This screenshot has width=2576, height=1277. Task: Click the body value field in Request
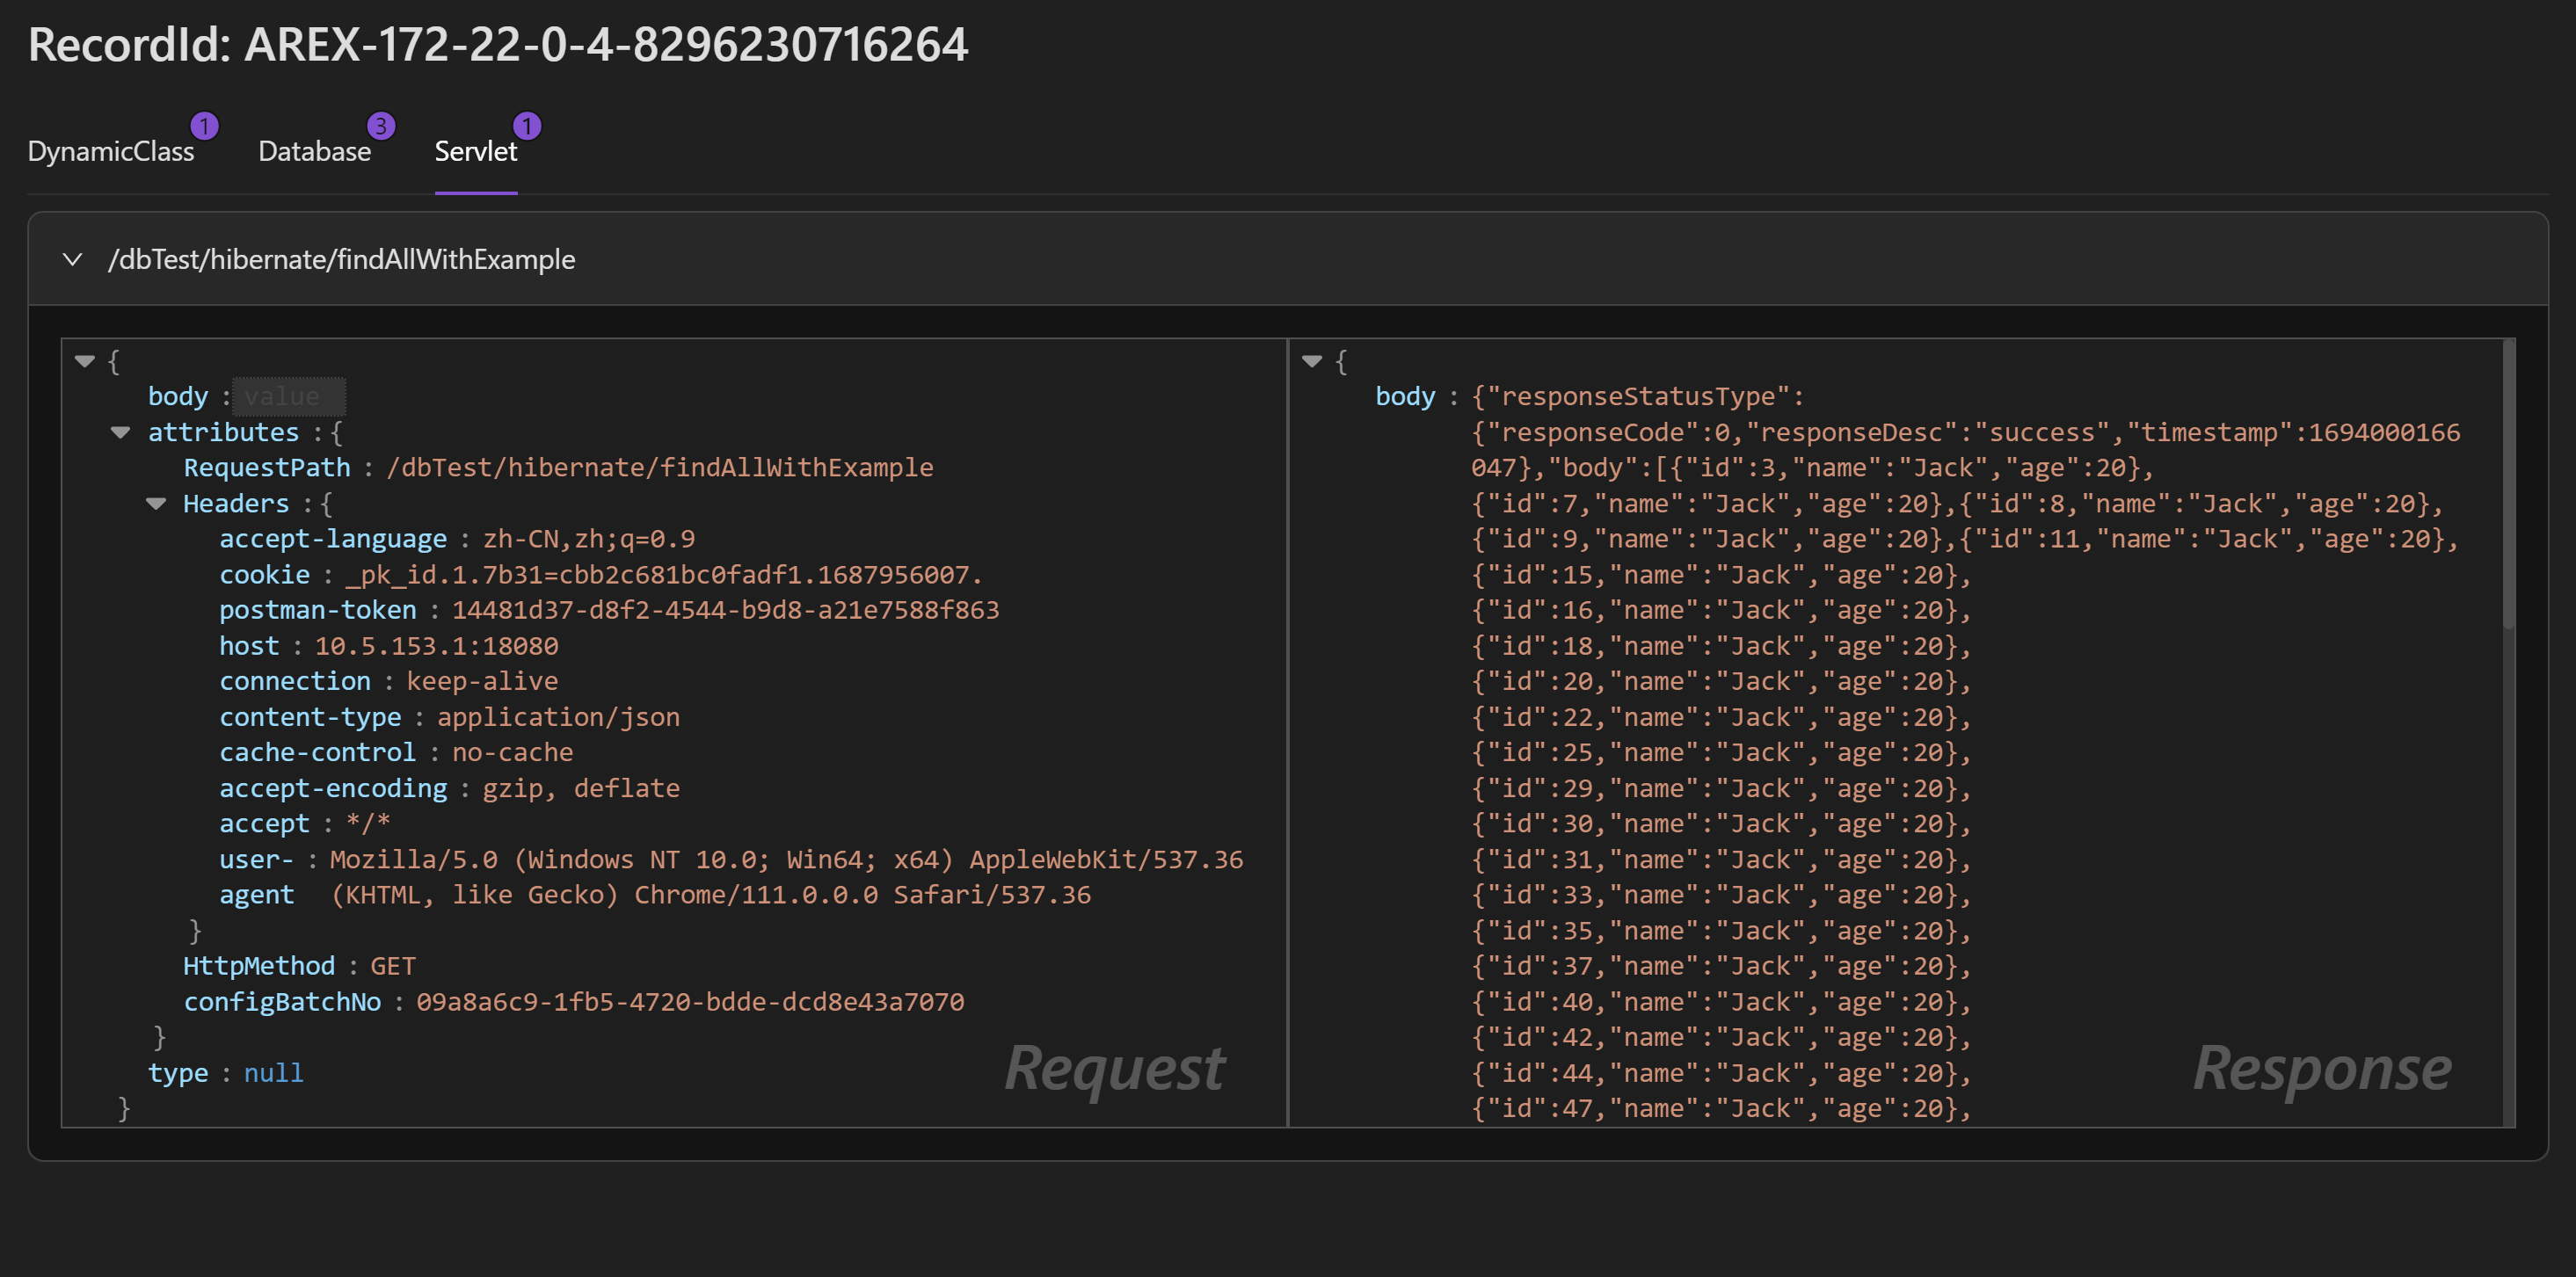tap(289, 396)
